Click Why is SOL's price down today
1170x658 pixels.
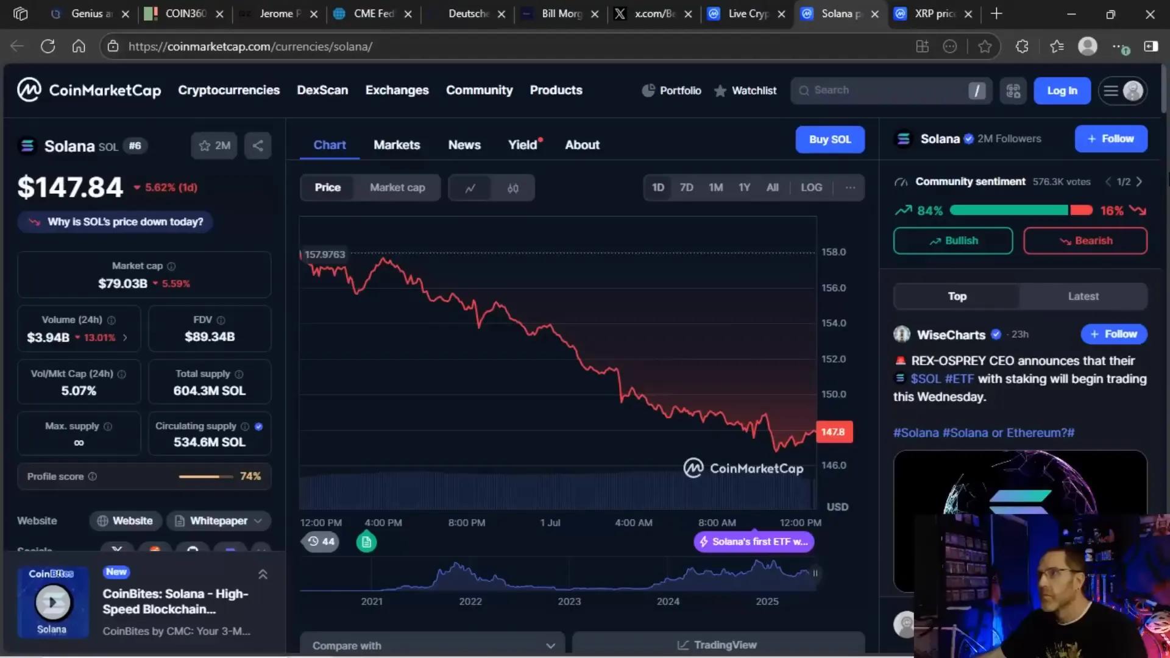115,222
